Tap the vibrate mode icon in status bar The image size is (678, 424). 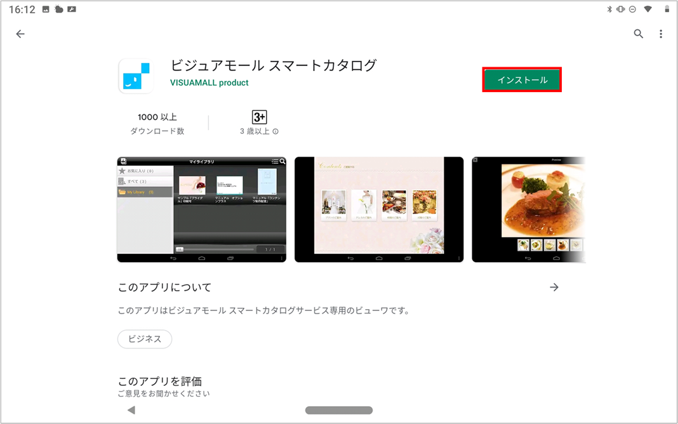621,9
